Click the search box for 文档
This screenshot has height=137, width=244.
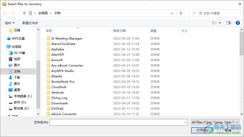coord(215,13)
